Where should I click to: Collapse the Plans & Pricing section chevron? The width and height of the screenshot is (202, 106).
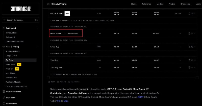(x=37, y=47)
